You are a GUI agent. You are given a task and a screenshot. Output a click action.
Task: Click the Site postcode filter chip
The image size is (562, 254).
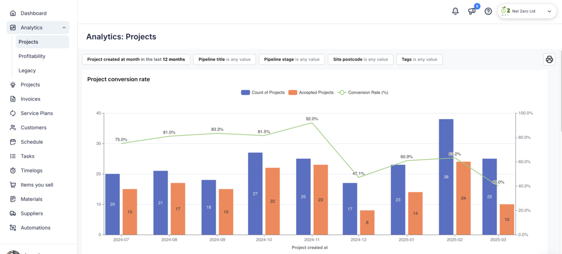pos(360,59)
